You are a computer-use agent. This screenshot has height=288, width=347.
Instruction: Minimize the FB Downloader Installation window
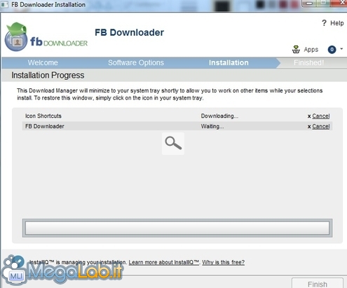coord(309,4)
